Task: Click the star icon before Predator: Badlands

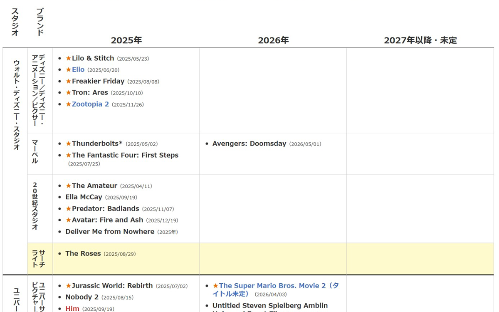Action: (x=69, y=208)
